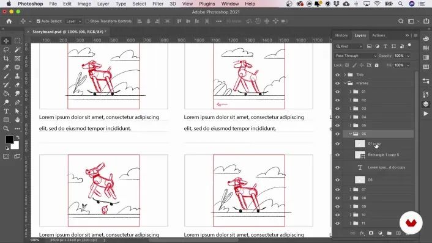This screenshot has height=243, width=432.
Task: Switch to the Actions tab
Action: [378, 35]
